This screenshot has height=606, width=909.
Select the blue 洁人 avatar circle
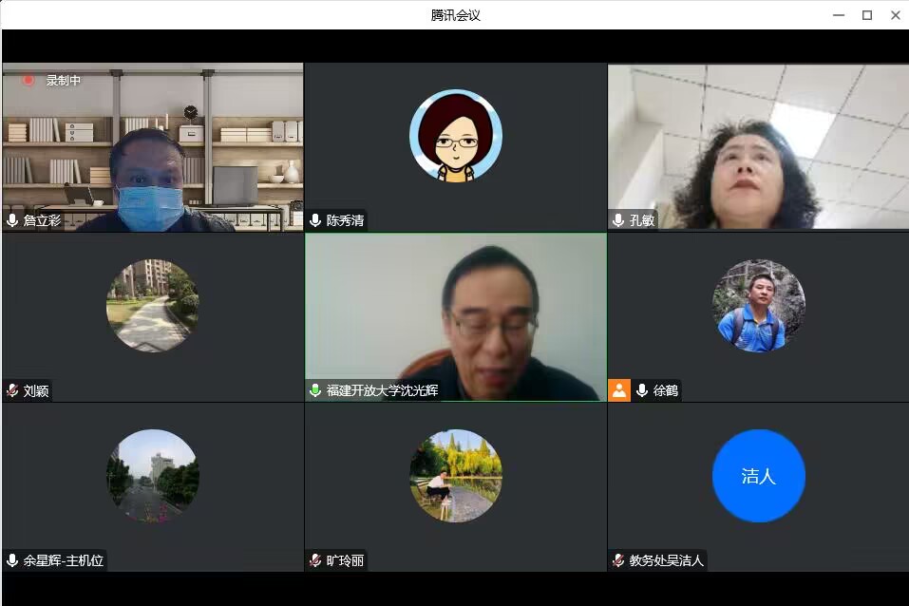click(758, 476)
